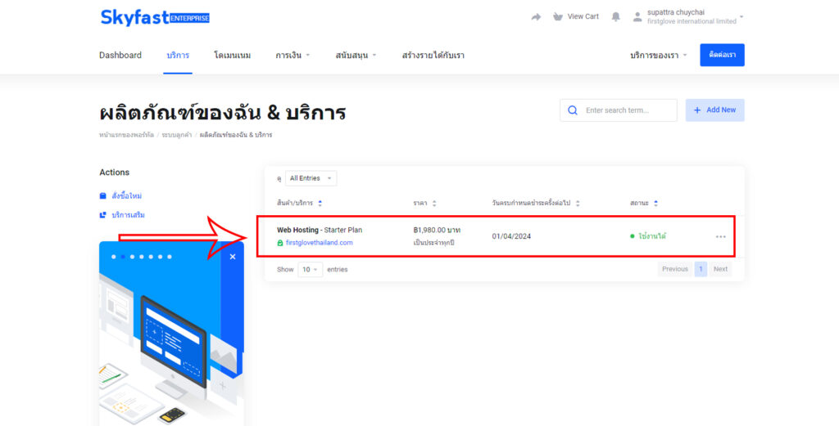Image resolution: width=839 pixels, height=426 pixels.
Task: Click the บริการเสริม action link
Action: point(129,215)
